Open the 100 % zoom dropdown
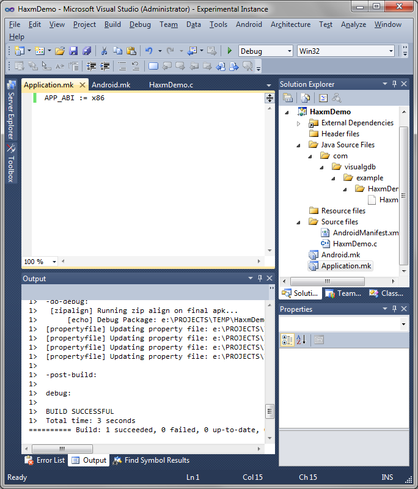 tap(54, 262)
